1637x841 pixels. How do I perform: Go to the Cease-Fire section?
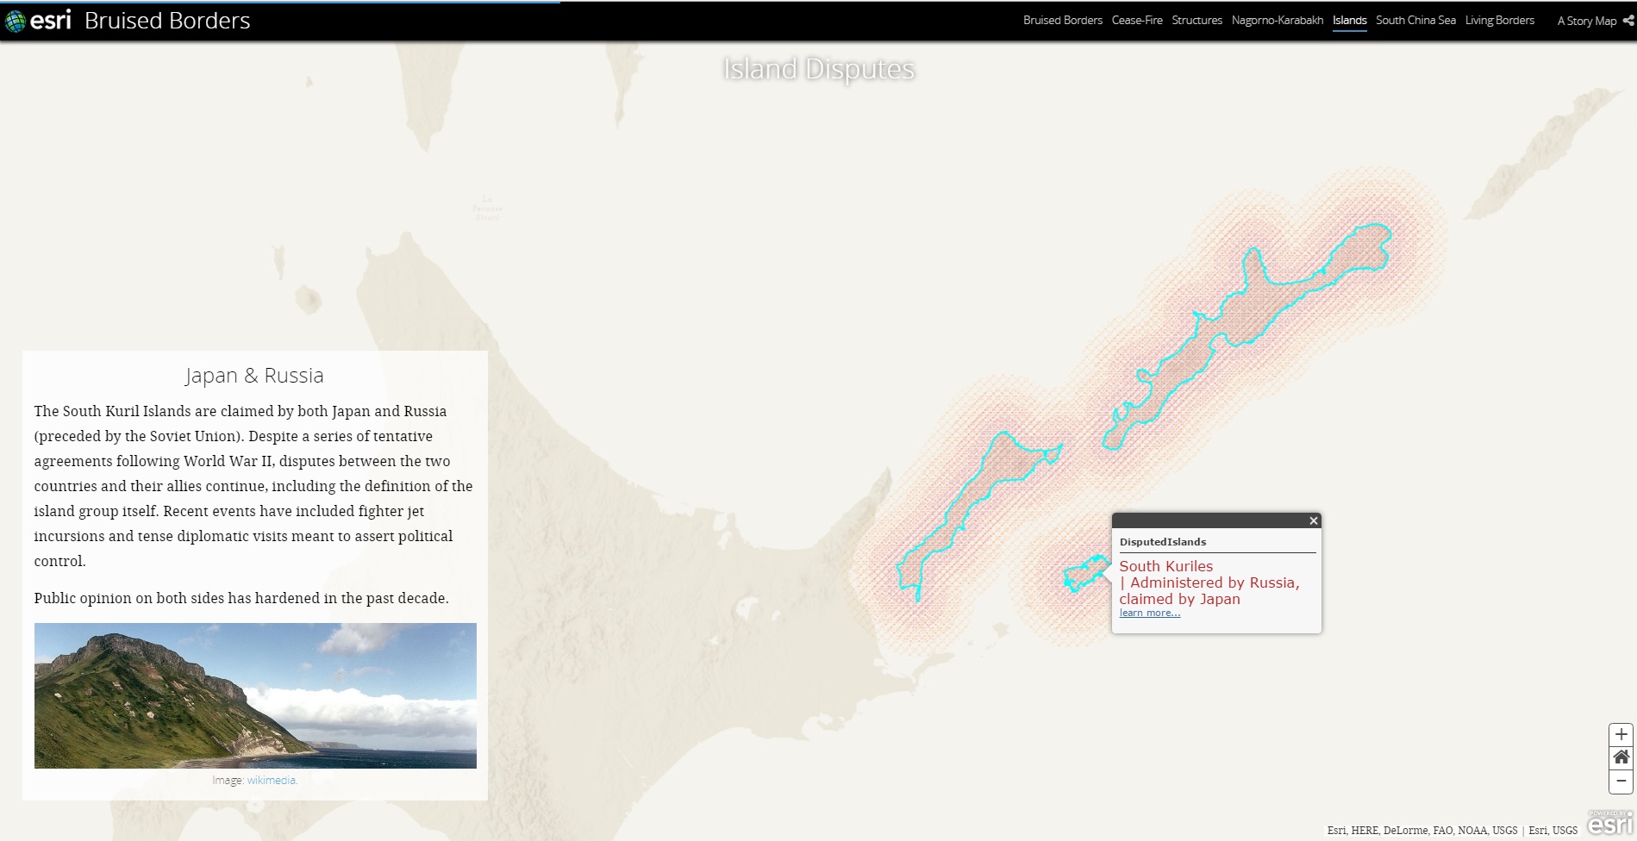coord(1137,21)
